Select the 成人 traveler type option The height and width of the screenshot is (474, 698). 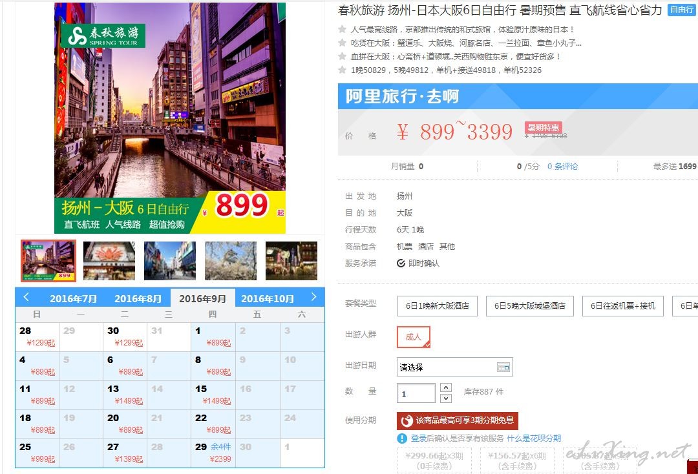coord(414,337)
